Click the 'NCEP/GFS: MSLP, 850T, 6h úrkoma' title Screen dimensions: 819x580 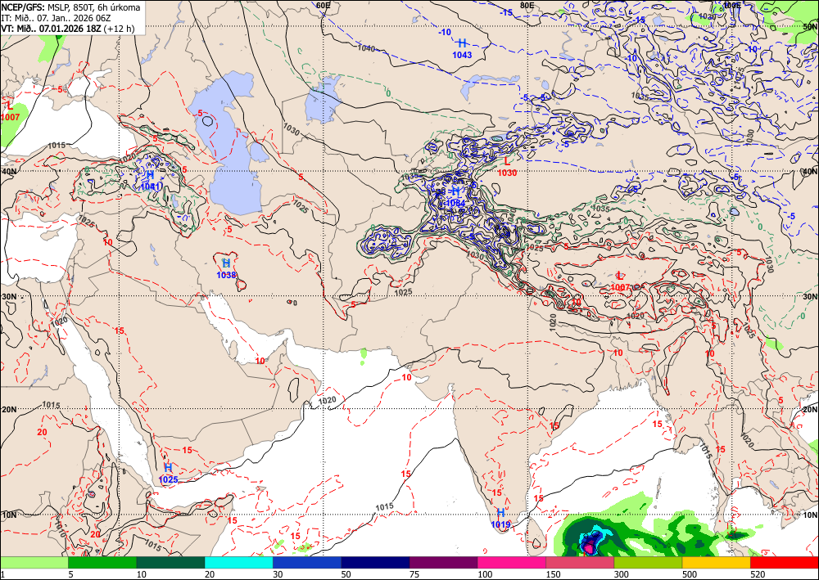(70, 7)
